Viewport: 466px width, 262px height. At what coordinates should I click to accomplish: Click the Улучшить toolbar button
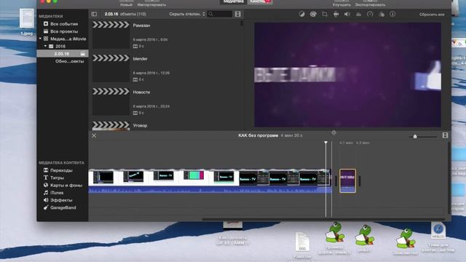341,4
